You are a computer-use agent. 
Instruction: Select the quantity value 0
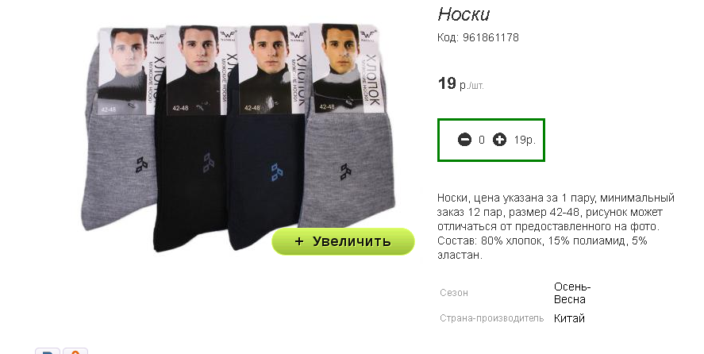482,140
